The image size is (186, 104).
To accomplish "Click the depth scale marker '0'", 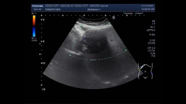I will coord(44,20).
